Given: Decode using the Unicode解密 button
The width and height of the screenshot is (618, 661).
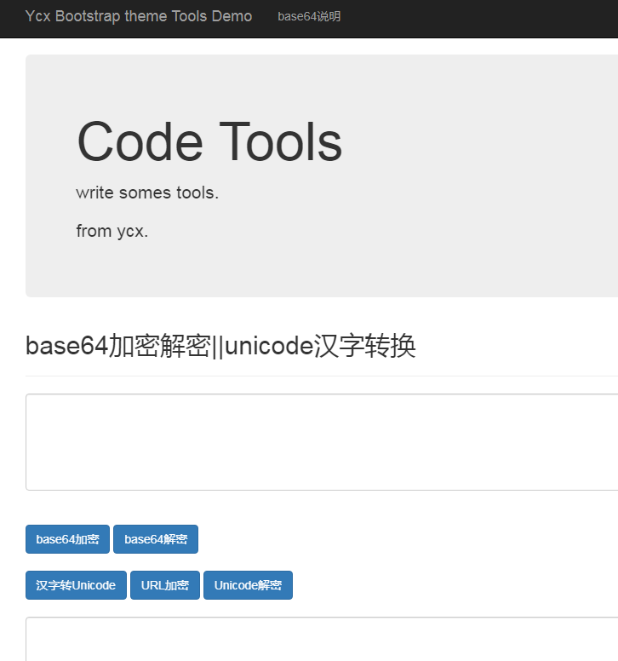Looking at the screenshot, I should (248, 585).
